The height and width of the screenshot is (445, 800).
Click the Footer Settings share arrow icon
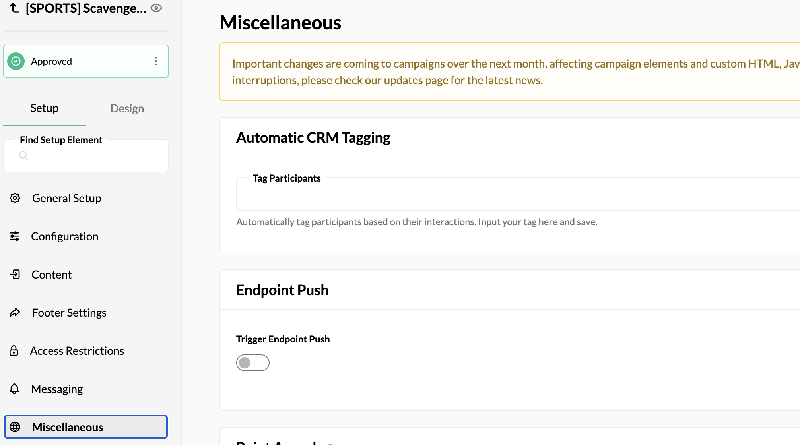point(15,312)
